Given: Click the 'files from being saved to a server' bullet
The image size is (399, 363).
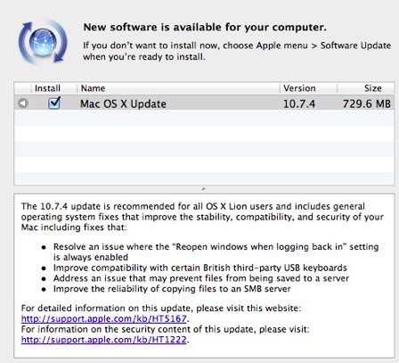Looking at the screenshot, I should point(201,278).
